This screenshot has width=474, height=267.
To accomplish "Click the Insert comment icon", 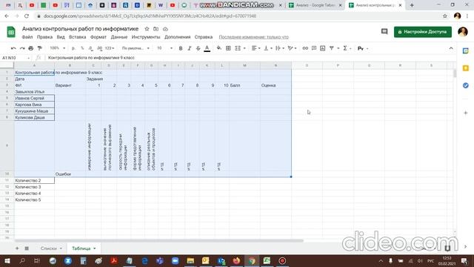I will point(314,48).
